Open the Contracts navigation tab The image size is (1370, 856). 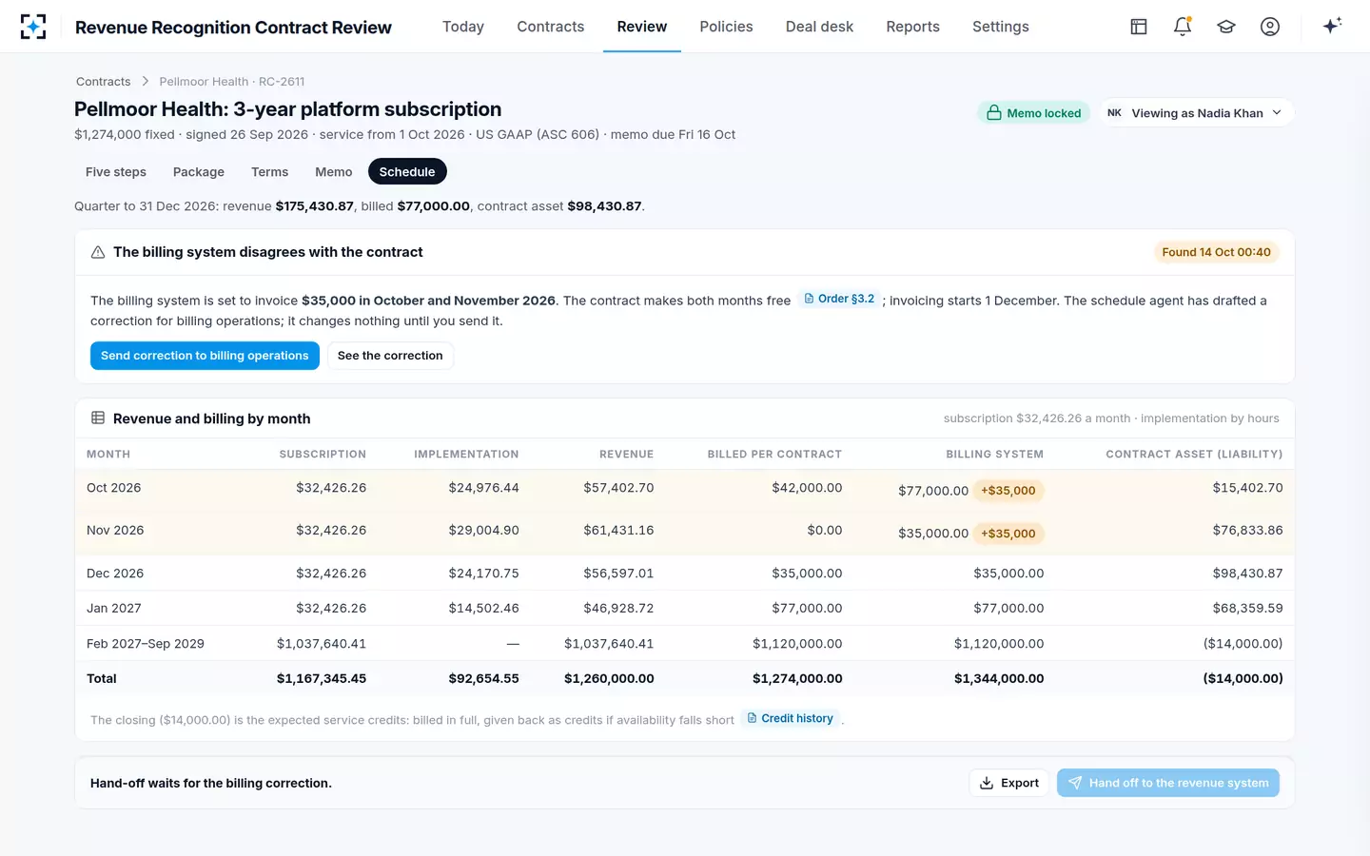click(x=551, y=27)
